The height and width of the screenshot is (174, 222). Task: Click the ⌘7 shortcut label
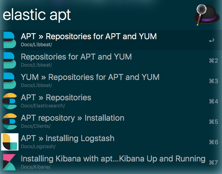pyautogui.click(x=213, y=163)
